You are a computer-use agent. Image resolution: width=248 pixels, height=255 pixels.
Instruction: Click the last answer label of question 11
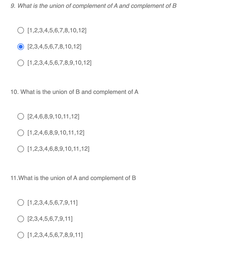(55, 235)
